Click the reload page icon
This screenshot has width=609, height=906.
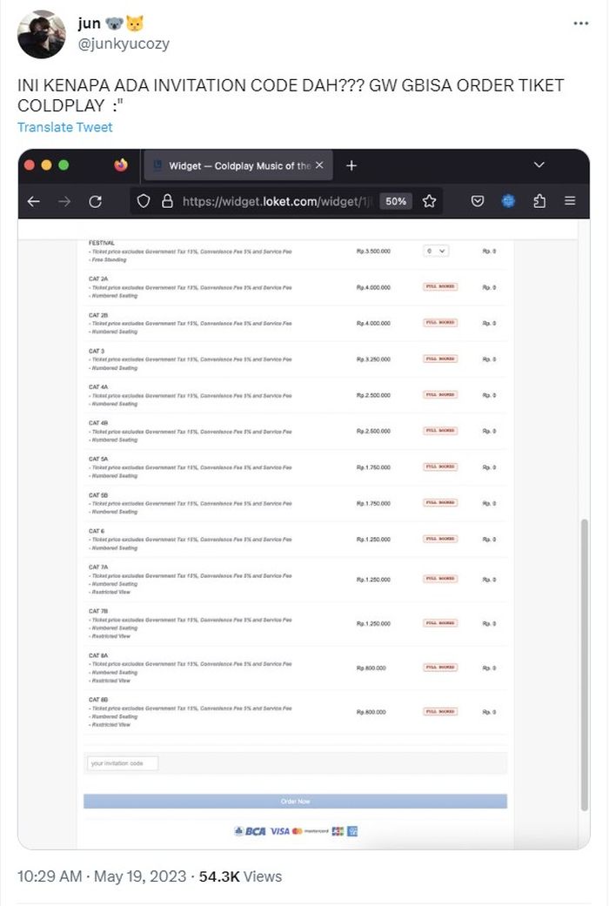click(96, 201)
